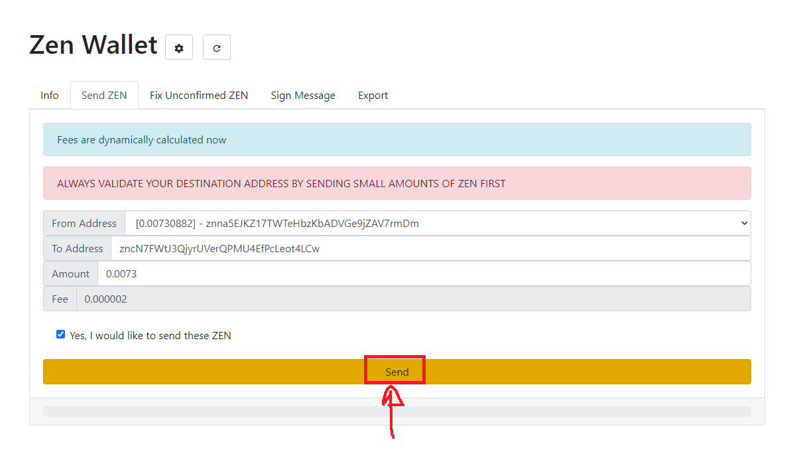The image size is (793, 450).
Task: Open wallet settings gear icon
Action: pyautogui.click(x=179, y=48)
